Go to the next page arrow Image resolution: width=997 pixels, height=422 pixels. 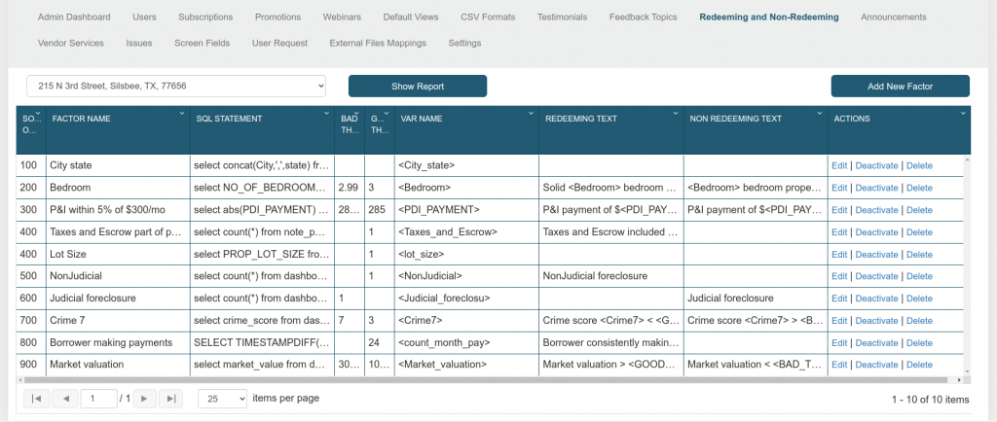(143, 399)
